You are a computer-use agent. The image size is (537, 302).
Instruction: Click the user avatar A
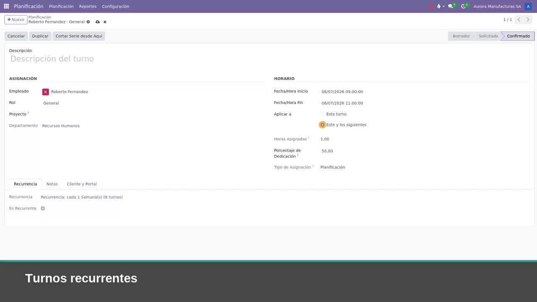(528, 6)
